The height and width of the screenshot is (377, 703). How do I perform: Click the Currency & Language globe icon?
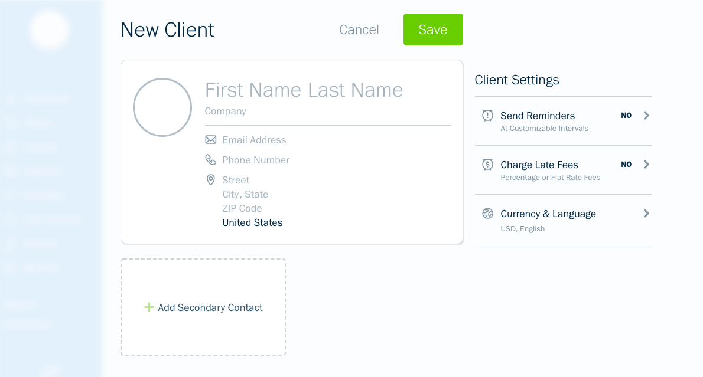pyautogui.click(x=487, y=214)
